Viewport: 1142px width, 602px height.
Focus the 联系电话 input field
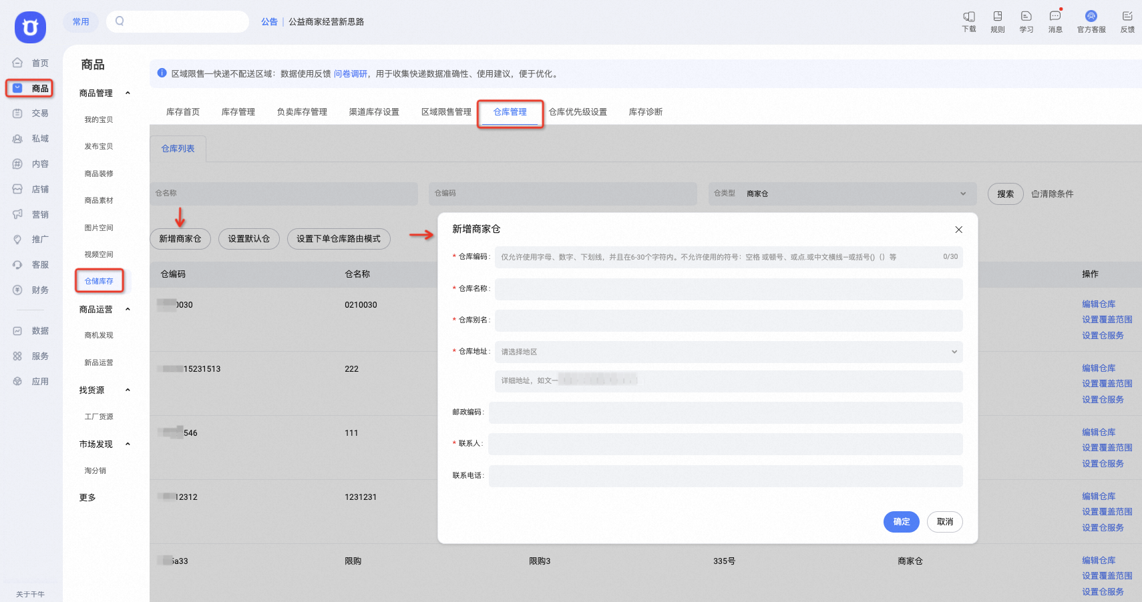point(726,476)
